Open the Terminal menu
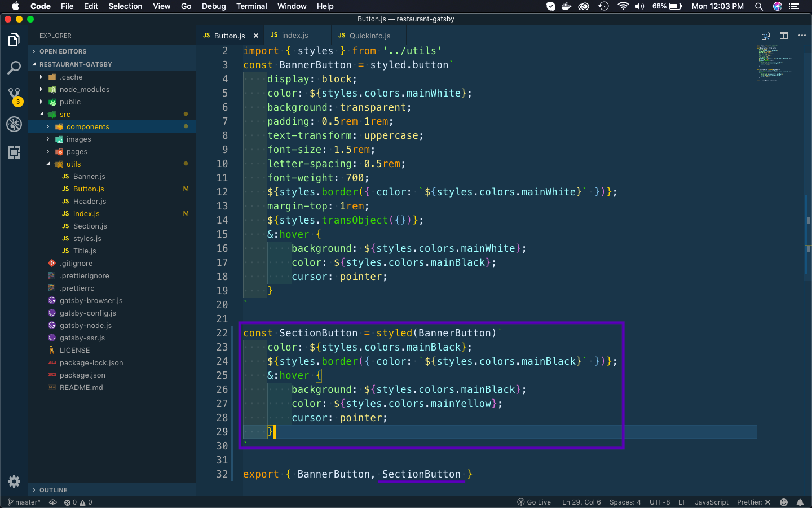Image resolution: width=812 pixels, height=508 pixels. click(251, 6)
